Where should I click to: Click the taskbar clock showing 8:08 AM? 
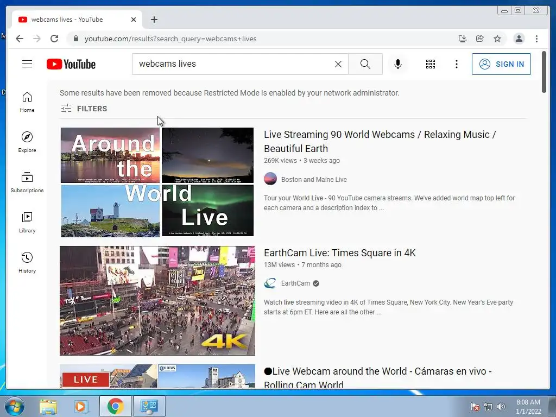coord(528,407)
